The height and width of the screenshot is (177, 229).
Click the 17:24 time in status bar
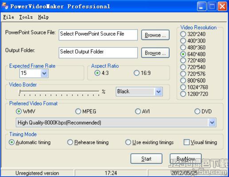(111, 173)
